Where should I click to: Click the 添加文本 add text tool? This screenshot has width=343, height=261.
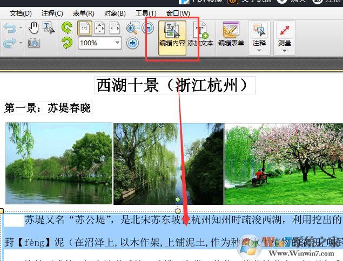200,35
